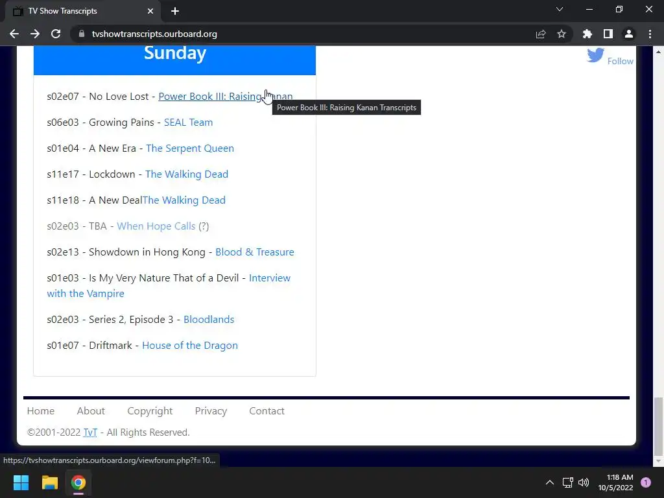Open File Explorer from the taskbar

pyautogui.click(x=49, y=482)
